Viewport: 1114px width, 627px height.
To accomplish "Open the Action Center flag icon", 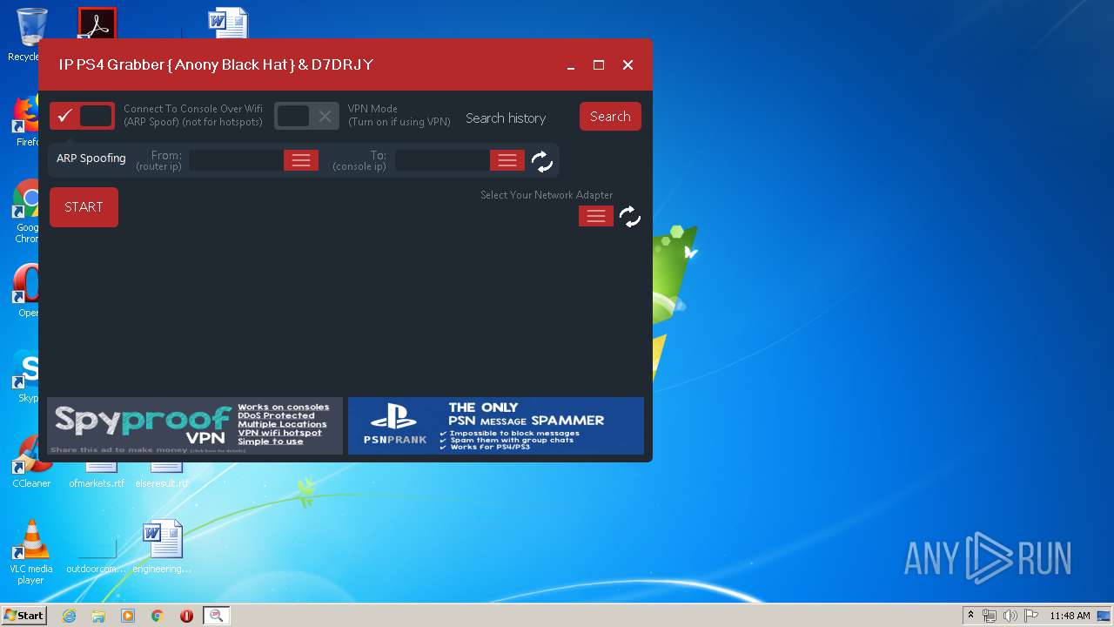I will (x=1031, y=616).
